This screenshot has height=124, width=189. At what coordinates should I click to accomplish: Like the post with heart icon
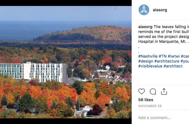coord(141,91)
